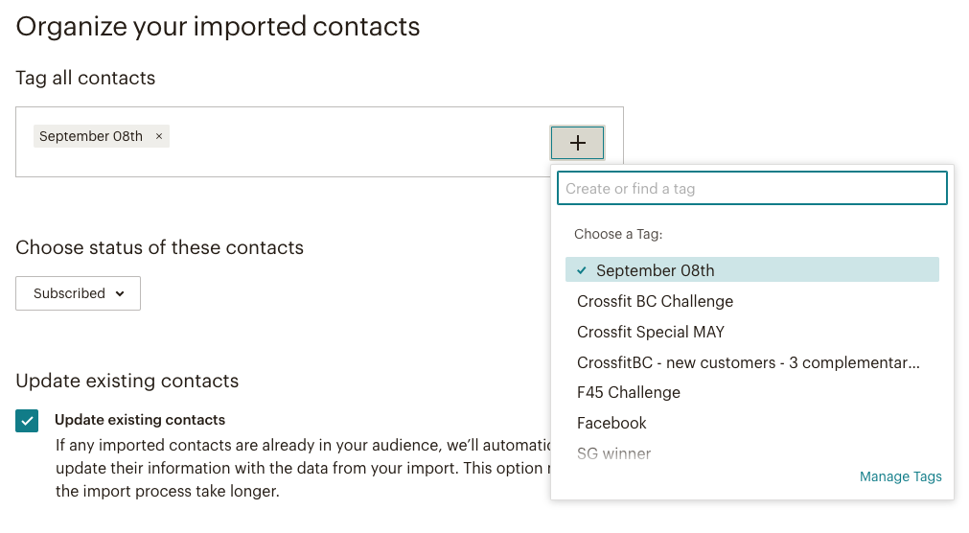This screenshot has width=969, height=533.
Task: Click the Tag all contacts heading
Action: (x=85, y=78)
